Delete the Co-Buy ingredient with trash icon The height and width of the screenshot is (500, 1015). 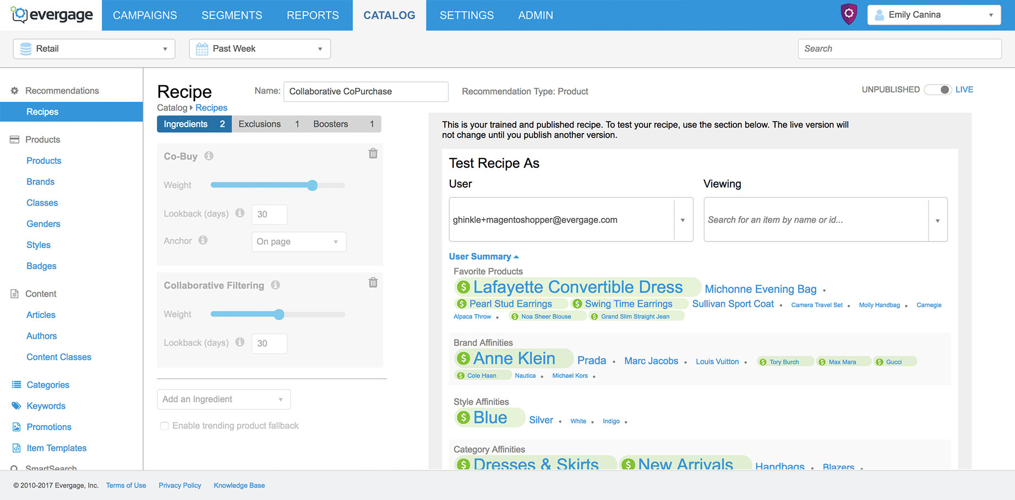373,153
